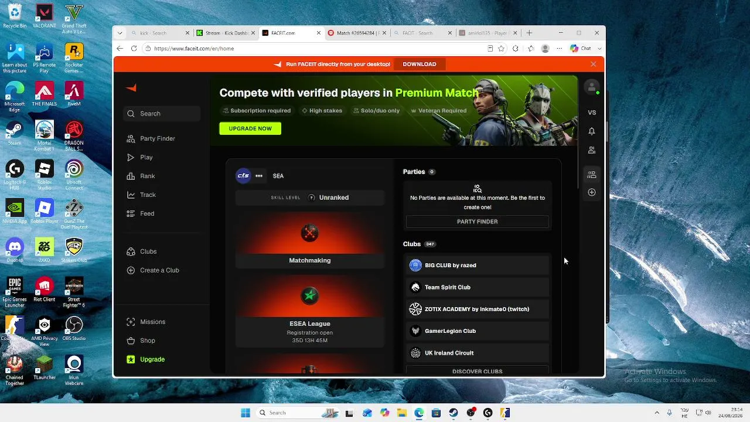Open the friends list icon in the right rail
The width and height of the screenshot is (750, 422).
592,150
